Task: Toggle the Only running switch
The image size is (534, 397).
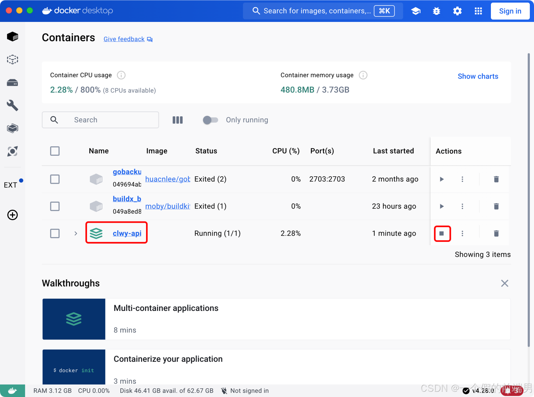Action: pos(210,120)
